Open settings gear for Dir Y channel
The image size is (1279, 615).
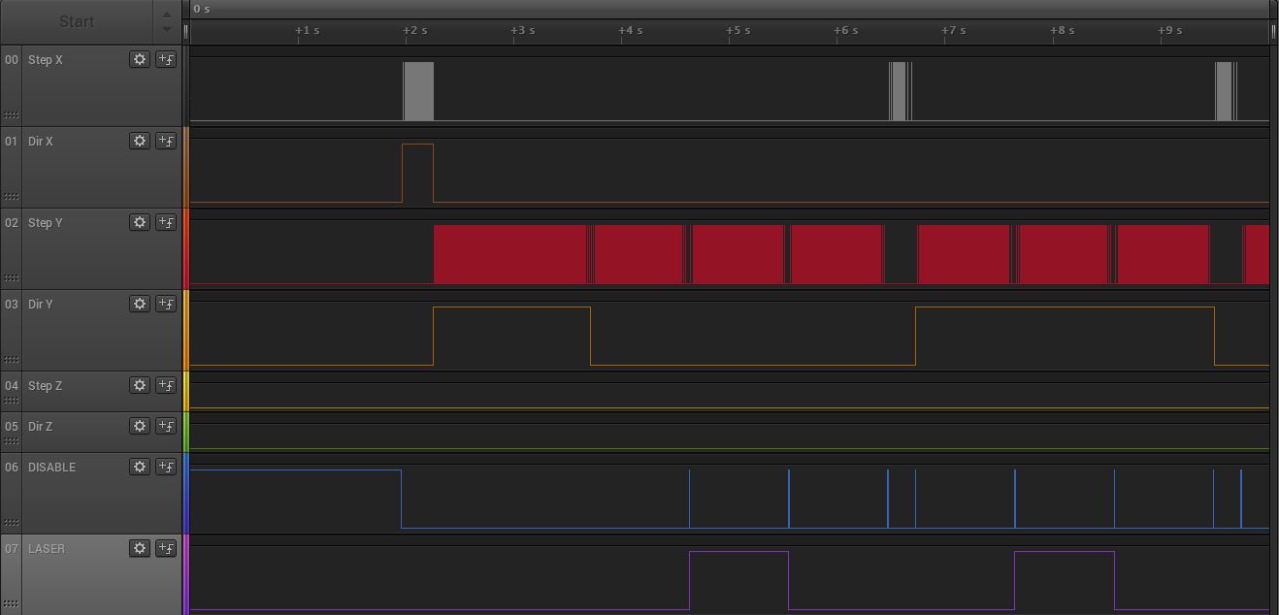(x=140, y=304)
